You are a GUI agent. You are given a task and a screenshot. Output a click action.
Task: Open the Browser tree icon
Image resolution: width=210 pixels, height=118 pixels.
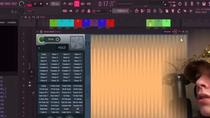161,11
